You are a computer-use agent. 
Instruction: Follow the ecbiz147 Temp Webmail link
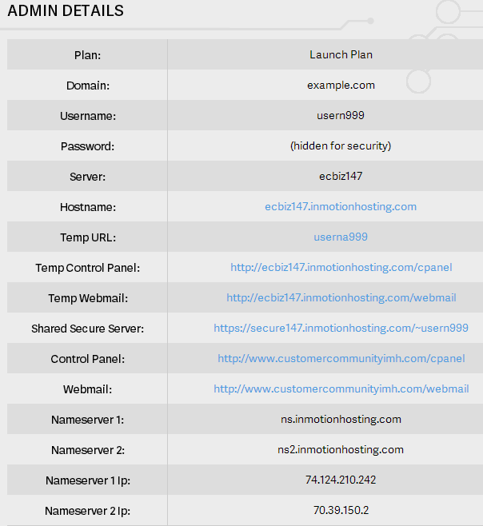click(341, 297)
